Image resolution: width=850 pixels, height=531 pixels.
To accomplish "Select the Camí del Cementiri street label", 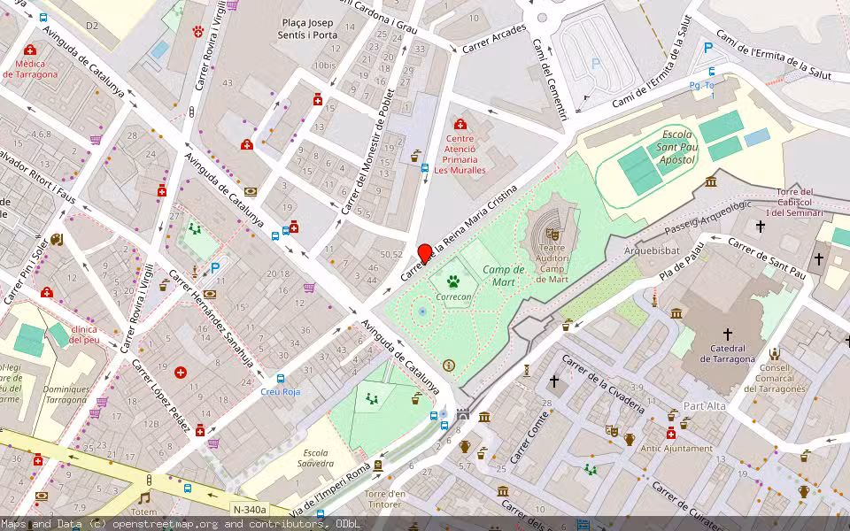I will pyautogui.click(x=549, y=79).
